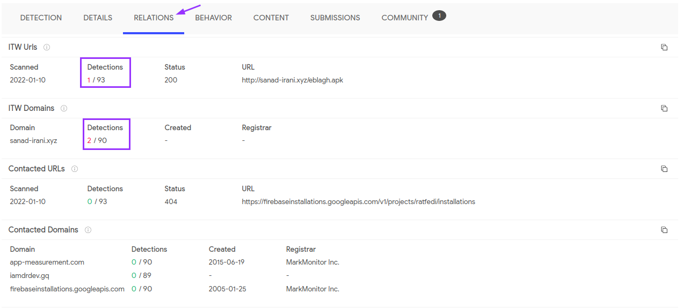
Task: Show info tooltip next to ITW Domains
Action: [x=64, y=108]
